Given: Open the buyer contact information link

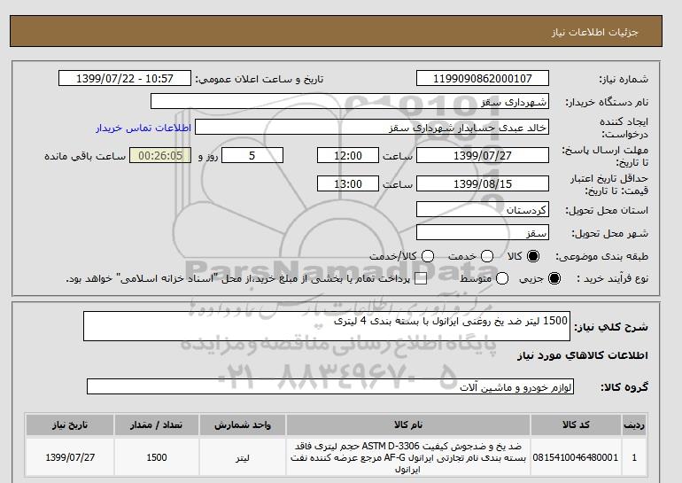Looking at the screenshot, I should click(143, 128).
